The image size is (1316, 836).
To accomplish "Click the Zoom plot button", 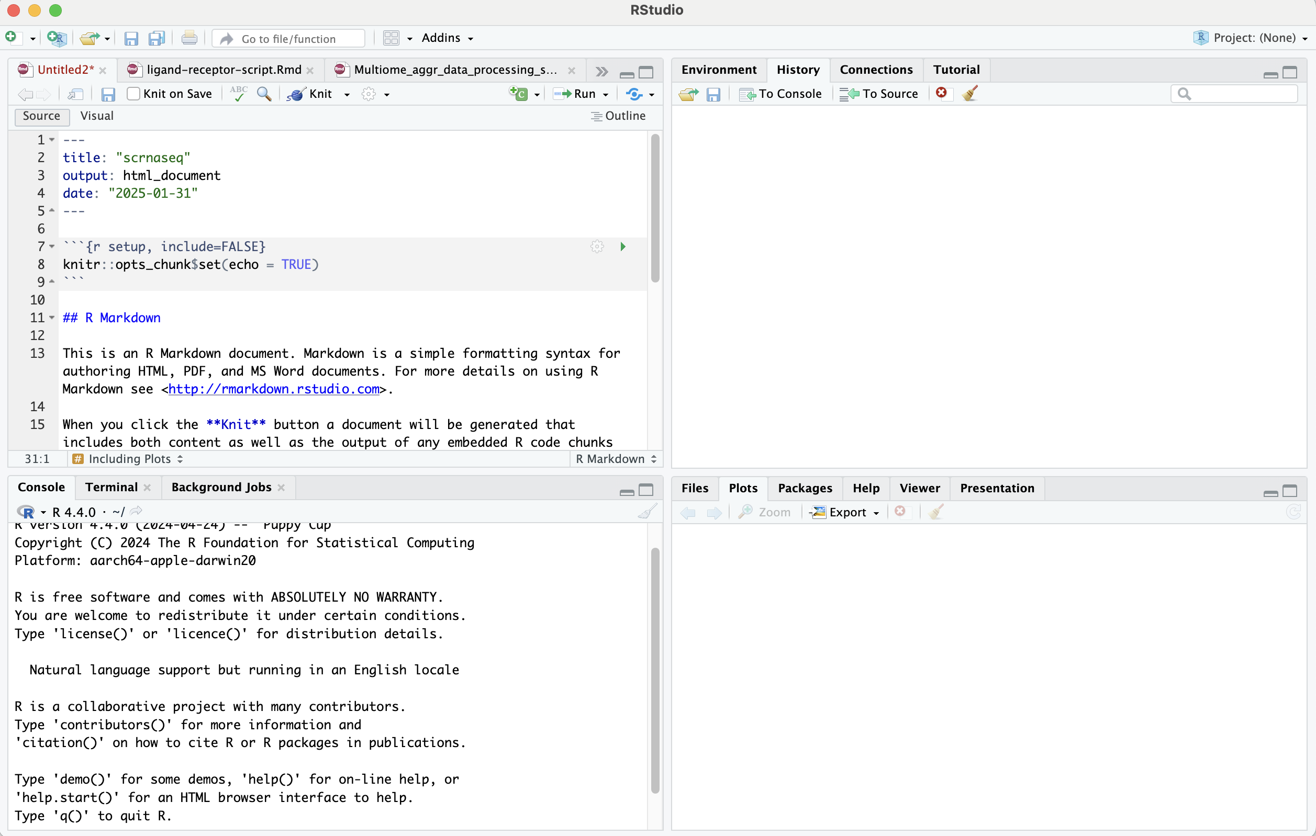I will tap(765, 512).
